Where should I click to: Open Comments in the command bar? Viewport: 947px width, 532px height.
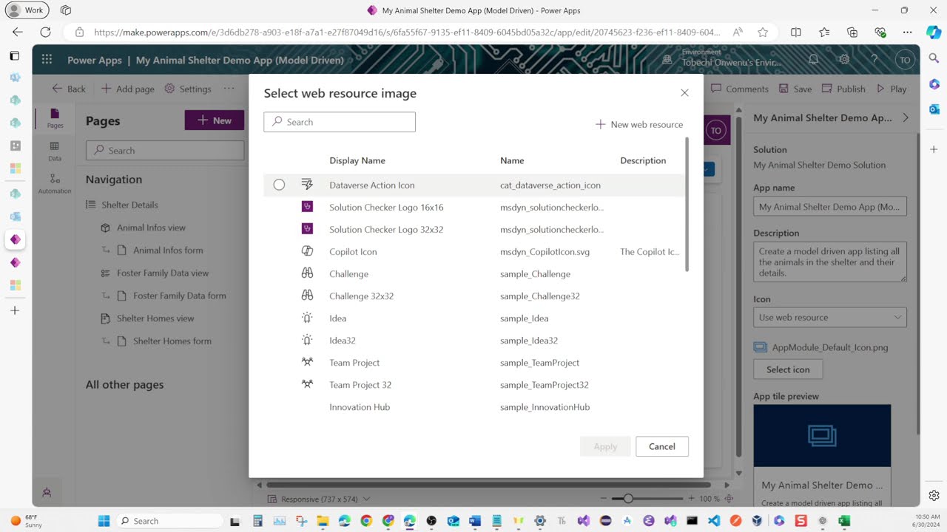740,89
